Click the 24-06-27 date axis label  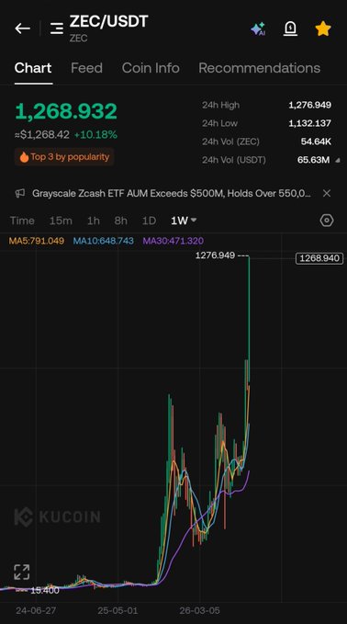(36, 610)
